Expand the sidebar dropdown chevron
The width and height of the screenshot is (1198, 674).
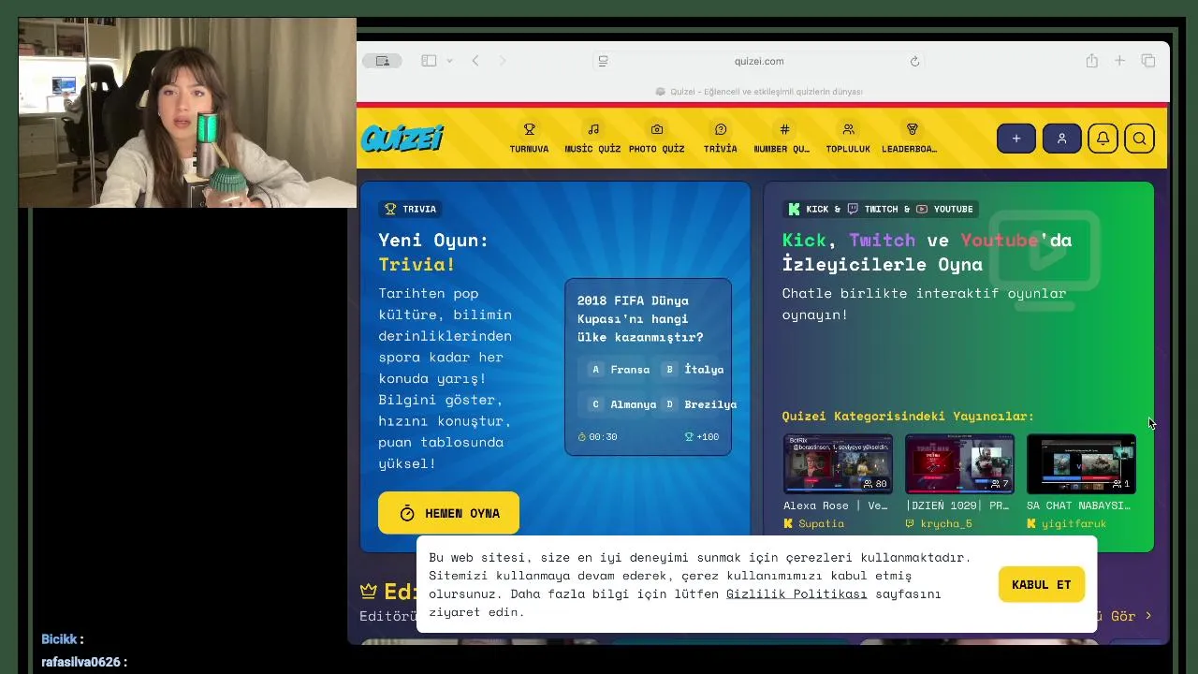click(x=449, y=61)
